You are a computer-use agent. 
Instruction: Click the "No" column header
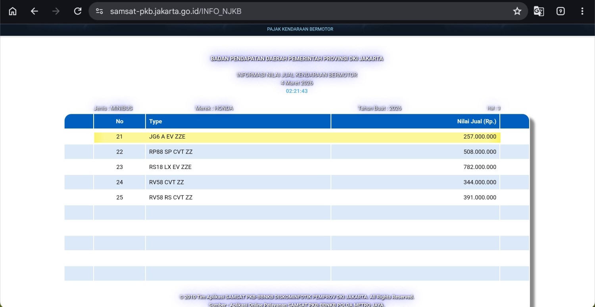coord(119,121)
